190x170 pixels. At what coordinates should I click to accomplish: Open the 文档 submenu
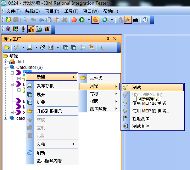click(x=52, y=144)
